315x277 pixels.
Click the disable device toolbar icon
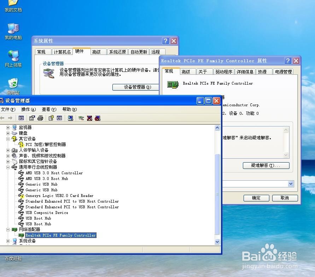(97, 118)
